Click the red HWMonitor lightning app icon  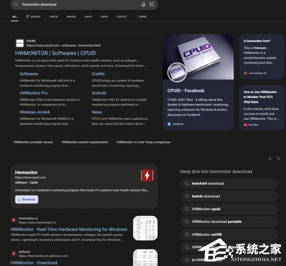(147, 176)
